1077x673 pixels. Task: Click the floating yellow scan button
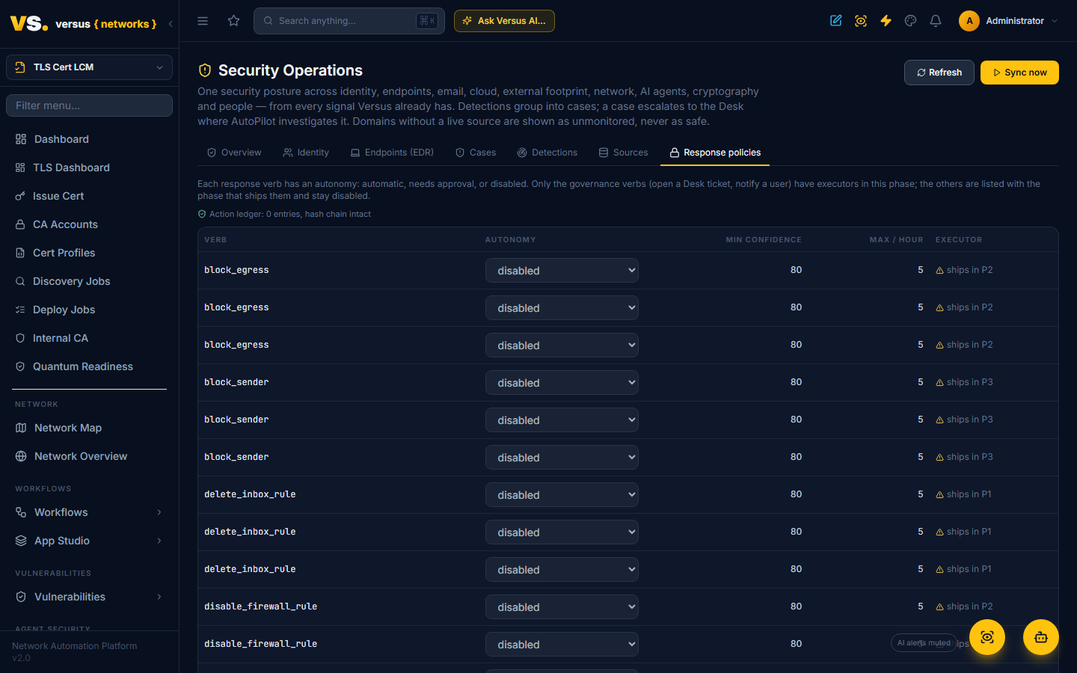[x=987, y=637]
